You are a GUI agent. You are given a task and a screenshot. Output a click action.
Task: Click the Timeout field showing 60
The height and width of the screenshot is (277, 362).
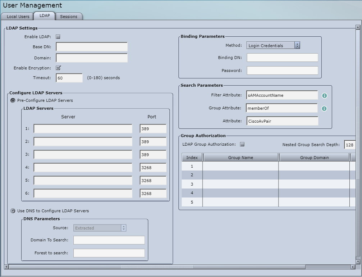pyautogui.click(x=69, y=77)
